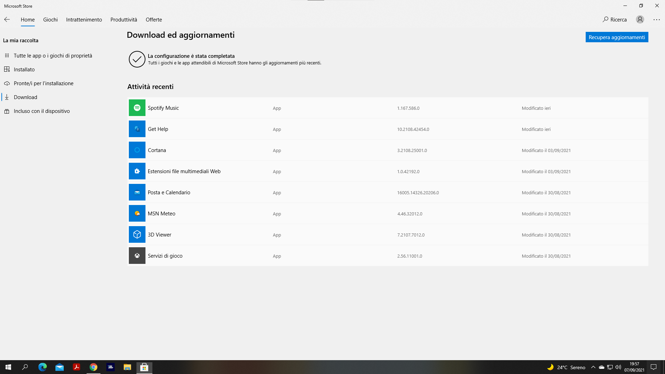Click version 16005.14326.20206.0 text
The image size is (665, 374).
point(418,193)
